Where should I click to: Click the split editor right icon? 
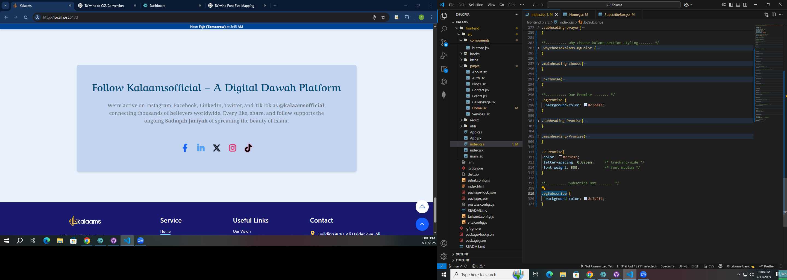tap(774, 14)
